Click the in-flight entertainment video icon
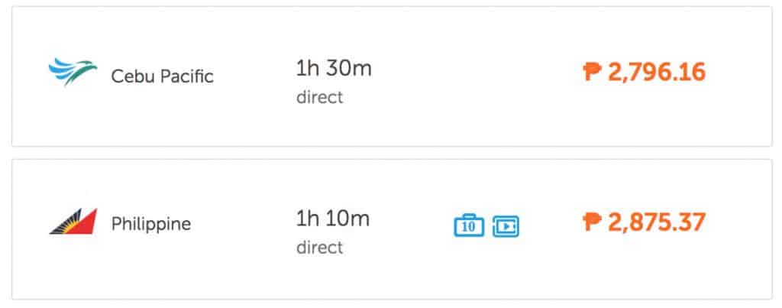Screen dimensions: 782x308 [x=506, y=225]
